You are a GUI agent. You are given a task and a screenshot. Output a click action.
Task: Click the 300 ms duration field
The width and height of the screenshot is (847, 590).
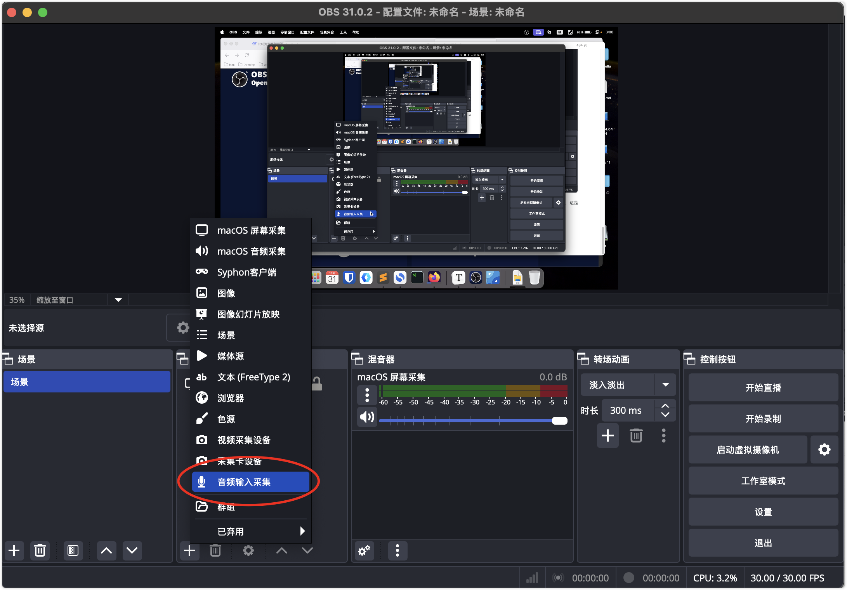click(628, 410)
